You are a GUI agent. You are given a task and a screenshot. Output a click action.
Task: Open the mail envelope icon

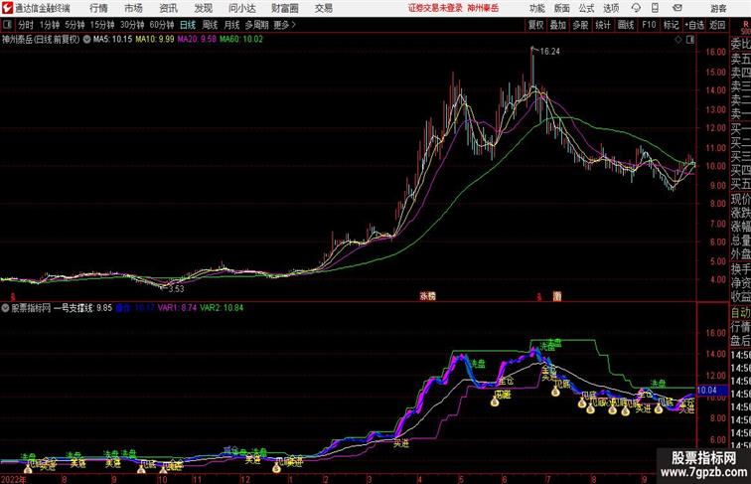coord(677,8)
